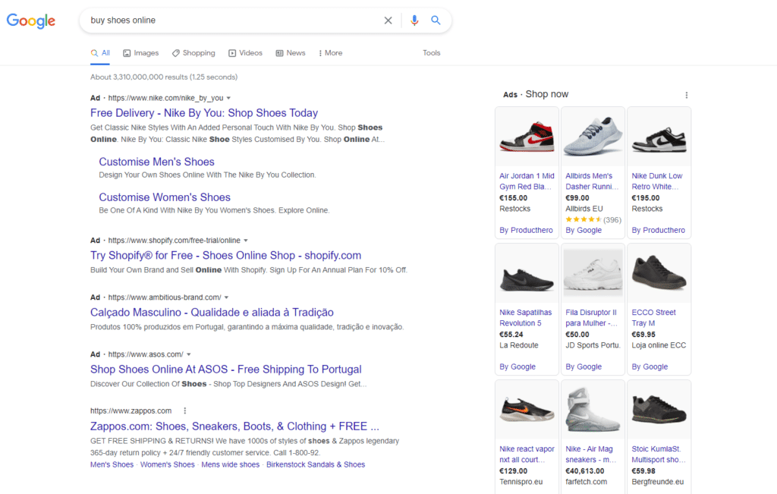777x494 pixels.
Task: Expand the nike.com ad URL dropdown arrow
Action: tap(228, 98)
